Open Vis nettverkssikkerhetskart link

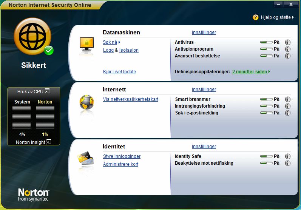point(131,99)
